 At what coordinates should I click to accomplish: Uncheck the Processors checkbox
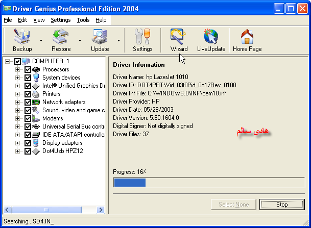(28, 69)
